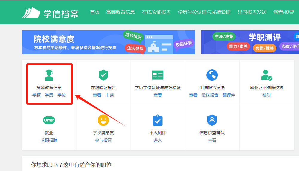
Task: Click the graduate icon above 高等教育信息
Action: coord(49,75)
